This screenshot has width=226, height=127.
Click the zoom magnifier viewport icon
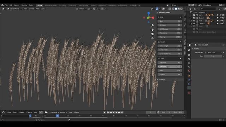tap(152, 25)
